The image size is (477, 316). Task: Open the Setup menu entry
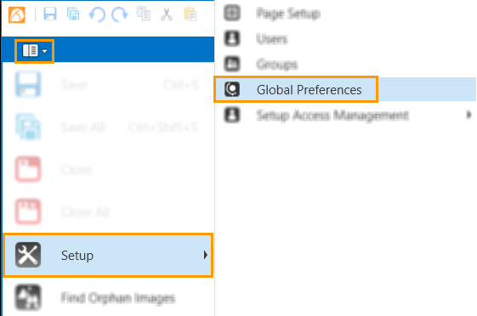(108, 255)
